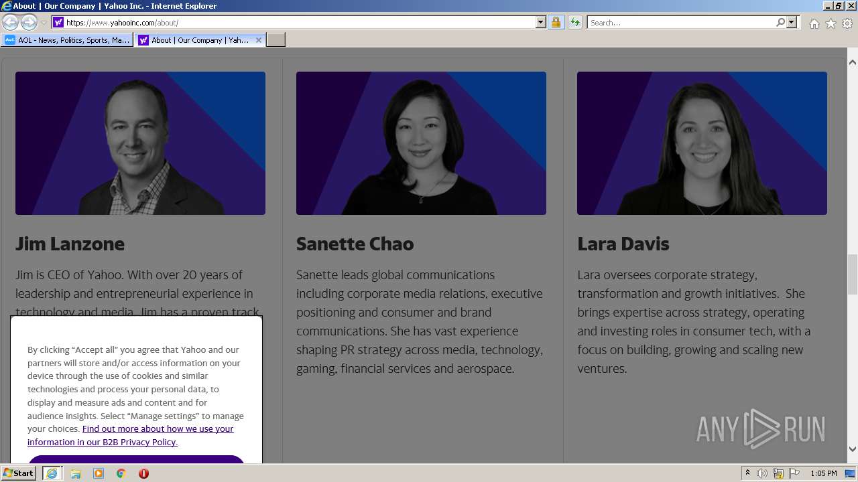Open the search provider dropdown arrow
Screen dimensions: 858x482
coord(792,22)
